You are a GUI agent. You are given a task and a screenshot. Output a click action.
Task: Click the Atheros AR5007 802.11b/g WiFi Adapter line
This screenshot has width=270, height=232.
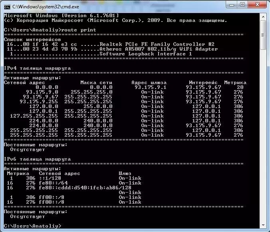(x=112, y=49)
